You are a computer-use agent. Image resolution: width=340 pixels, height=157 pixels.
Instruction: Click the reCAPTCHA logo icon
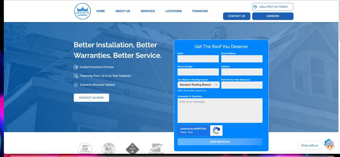point(216,130)
